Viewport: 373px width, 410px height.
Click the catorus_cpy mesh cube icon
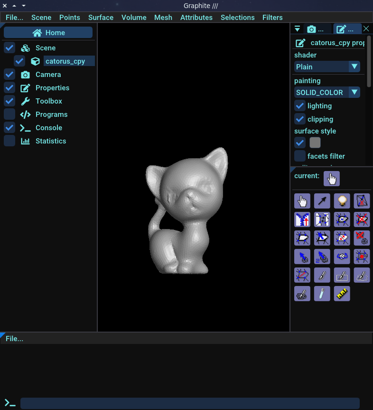coord(35,61)
